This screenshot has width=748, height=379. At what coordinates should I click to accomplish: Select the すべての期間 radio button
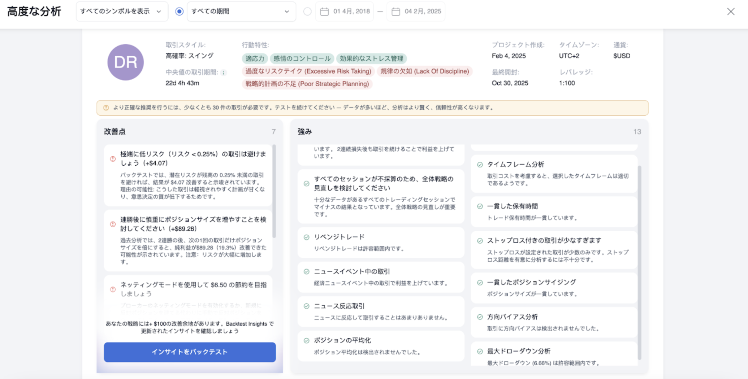(179, 12)
